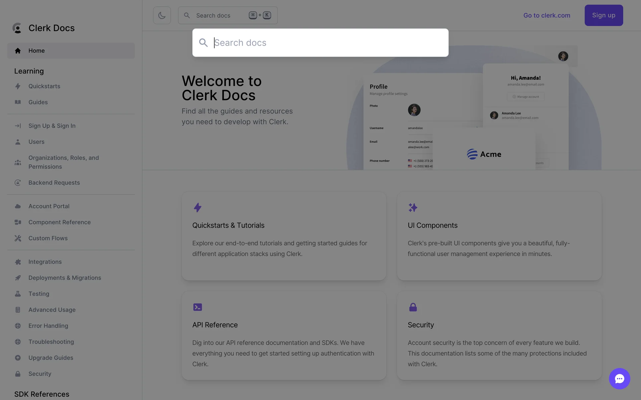This screenshot has width=641, height=400.
Task: Expand the Integrations sidebar section
Action: click(x=45, y=262)
